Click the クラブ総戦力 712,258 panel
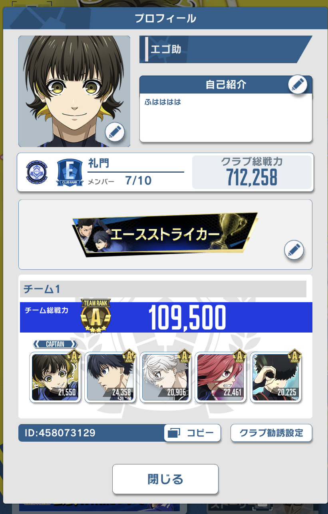The height and width of the screenshot is (514, 328). (252, 172)
